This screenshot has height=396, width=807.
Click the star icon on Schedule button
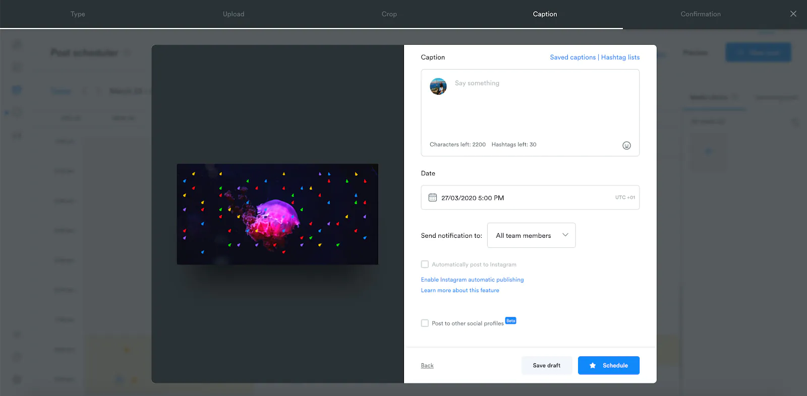tap(593, 366)
